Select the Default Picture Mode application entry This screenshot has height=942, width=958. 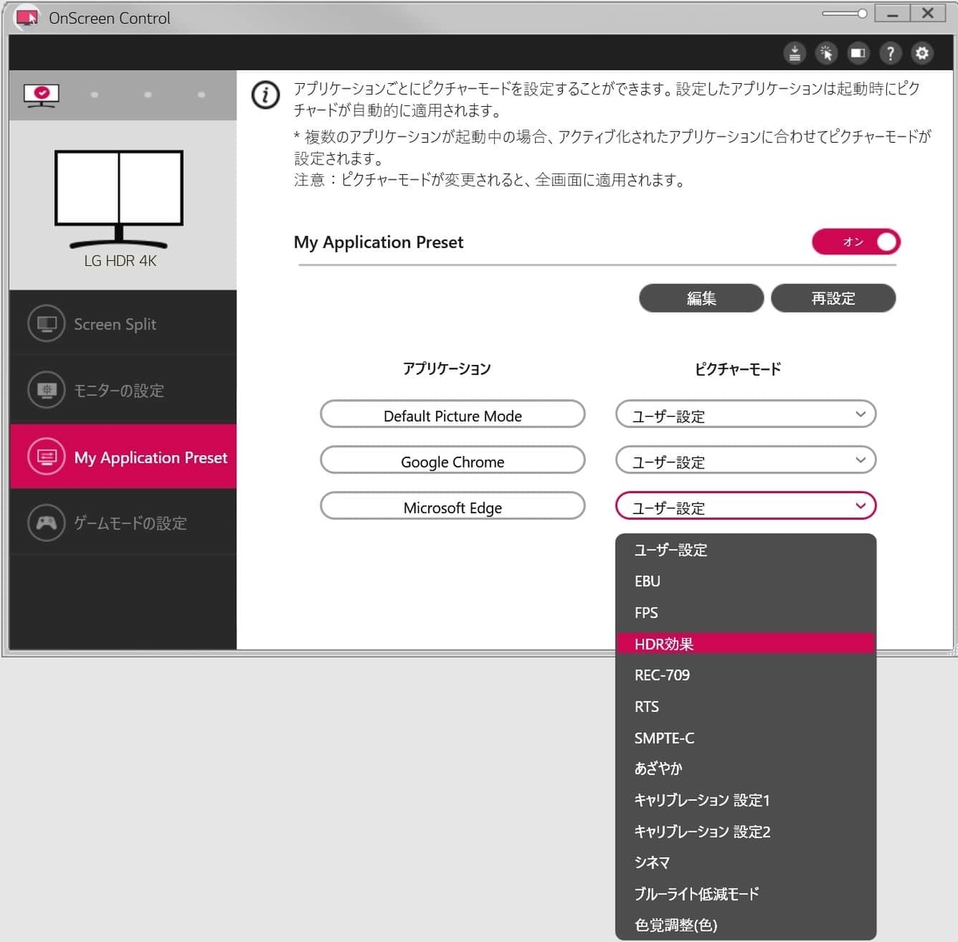coord(453,415)
